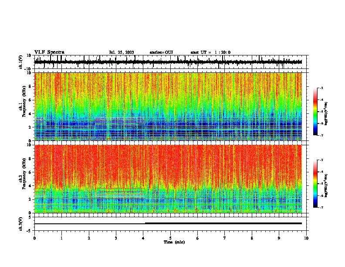345x267 pixels.
Task: Click time axis end tick label "10"
Action: [x=306, y=238]
